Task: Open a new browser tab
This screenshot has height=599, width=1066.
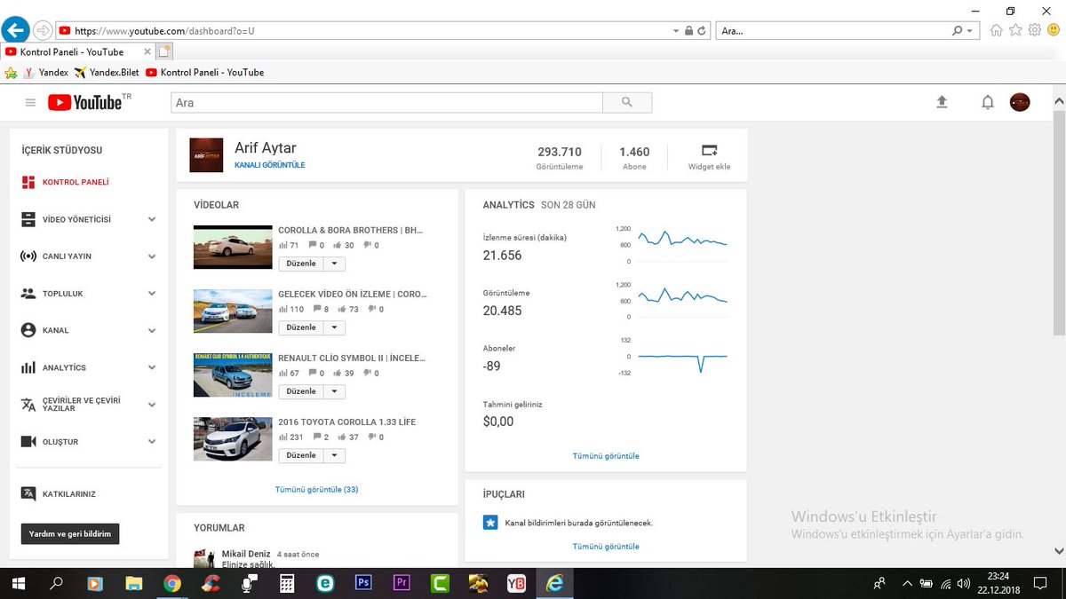Action: pyautogui.click(x=165, y=52)
